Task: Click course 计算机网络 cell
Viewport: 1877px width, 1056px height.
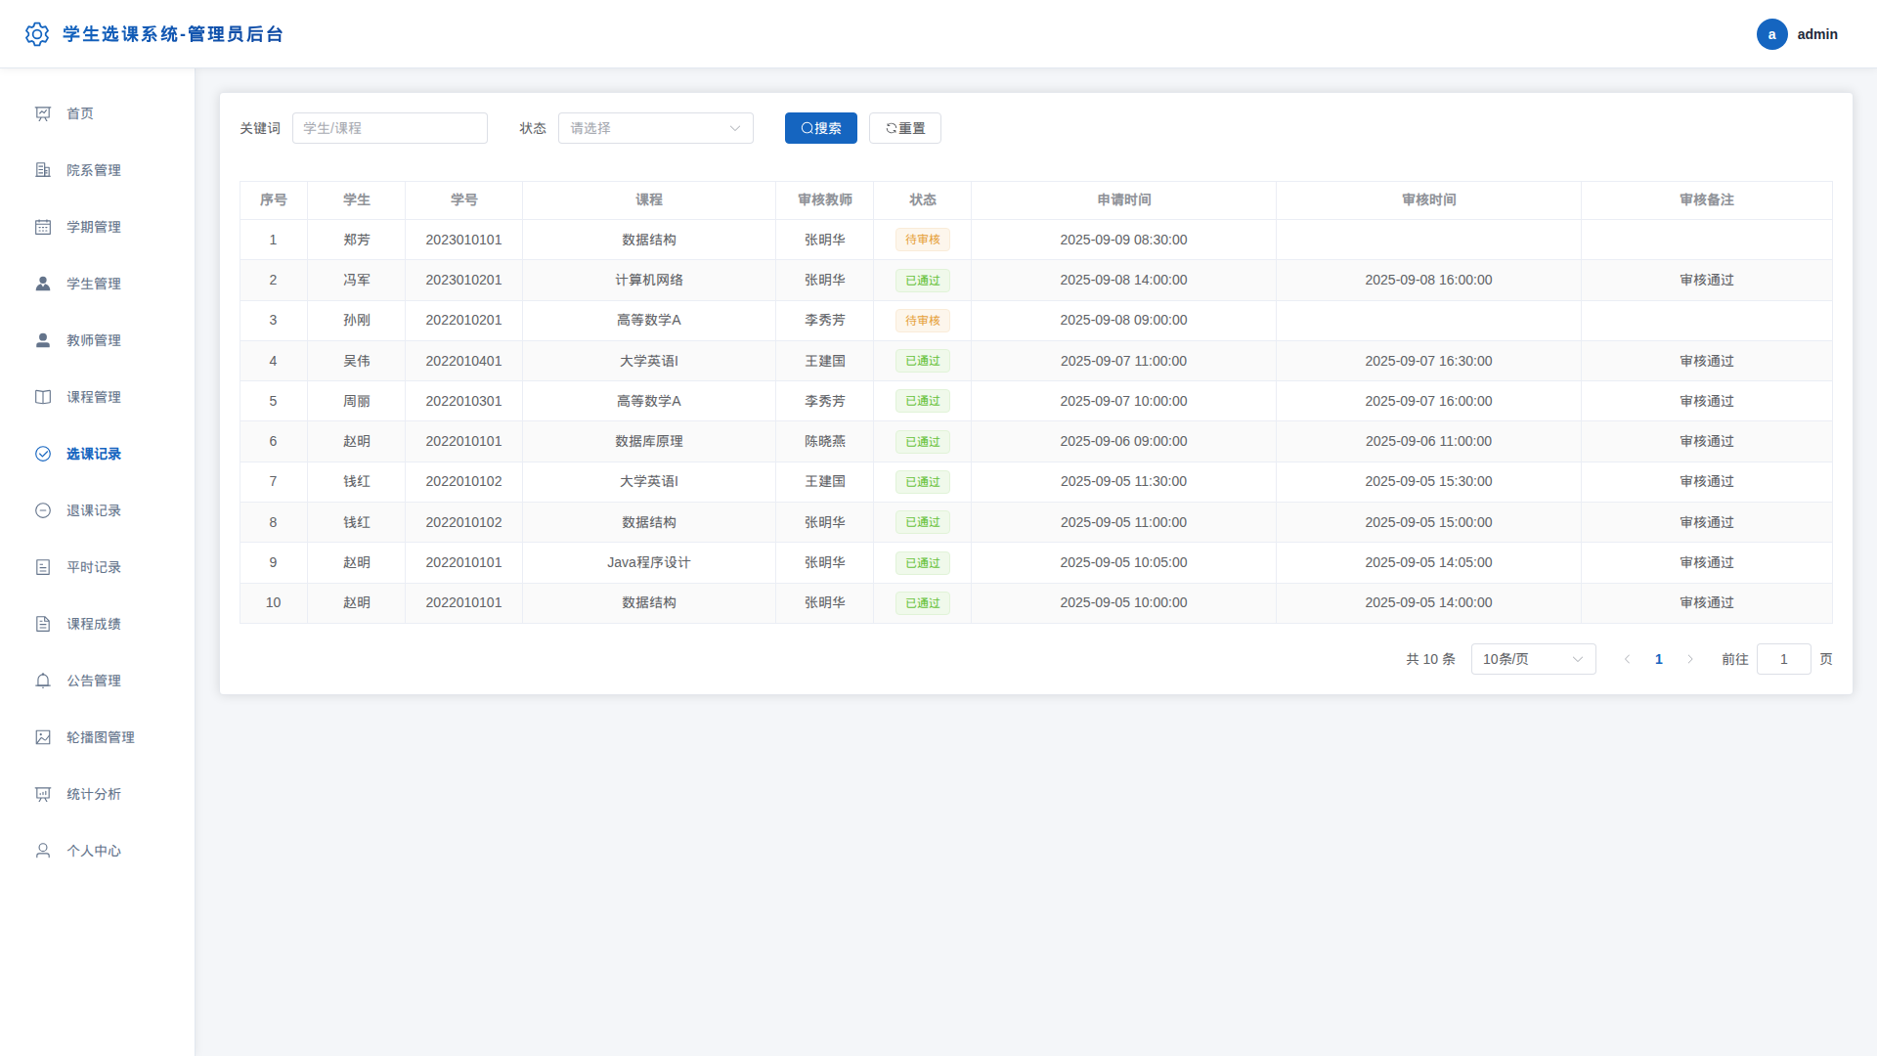Action: tap(649, 280)
